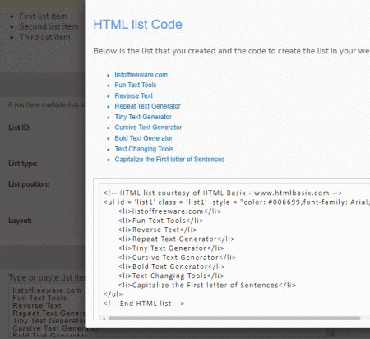Click the '<li>Reverse Text</li>' code line

158,230
